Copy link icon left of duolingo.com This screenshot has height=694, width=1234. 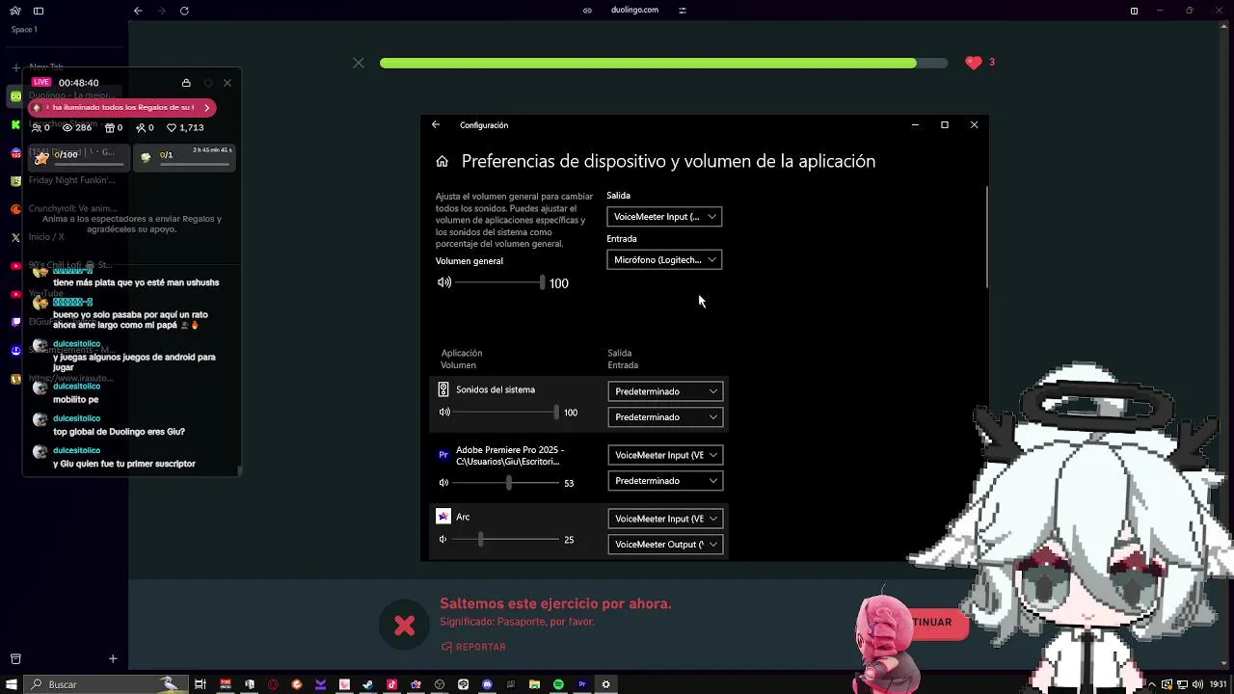click(x=587, y=11)
